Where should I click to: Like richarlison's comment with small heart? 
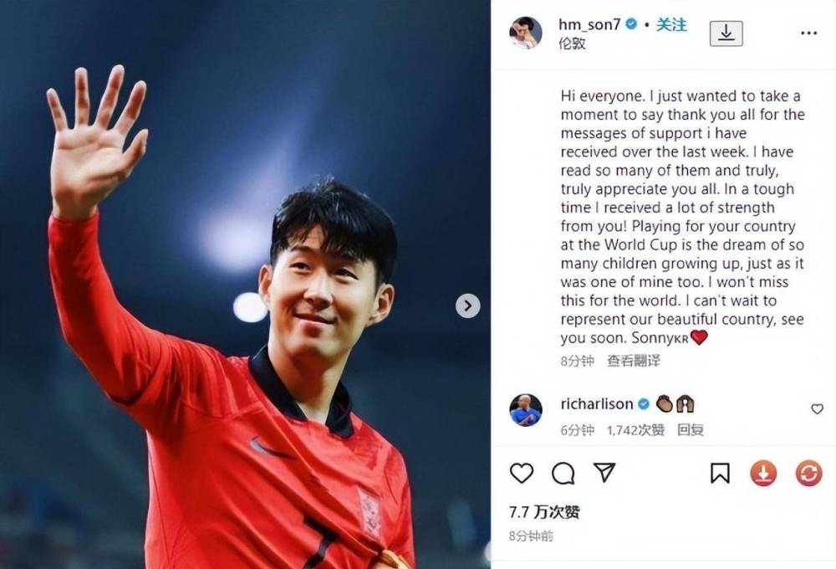point(817,409)
